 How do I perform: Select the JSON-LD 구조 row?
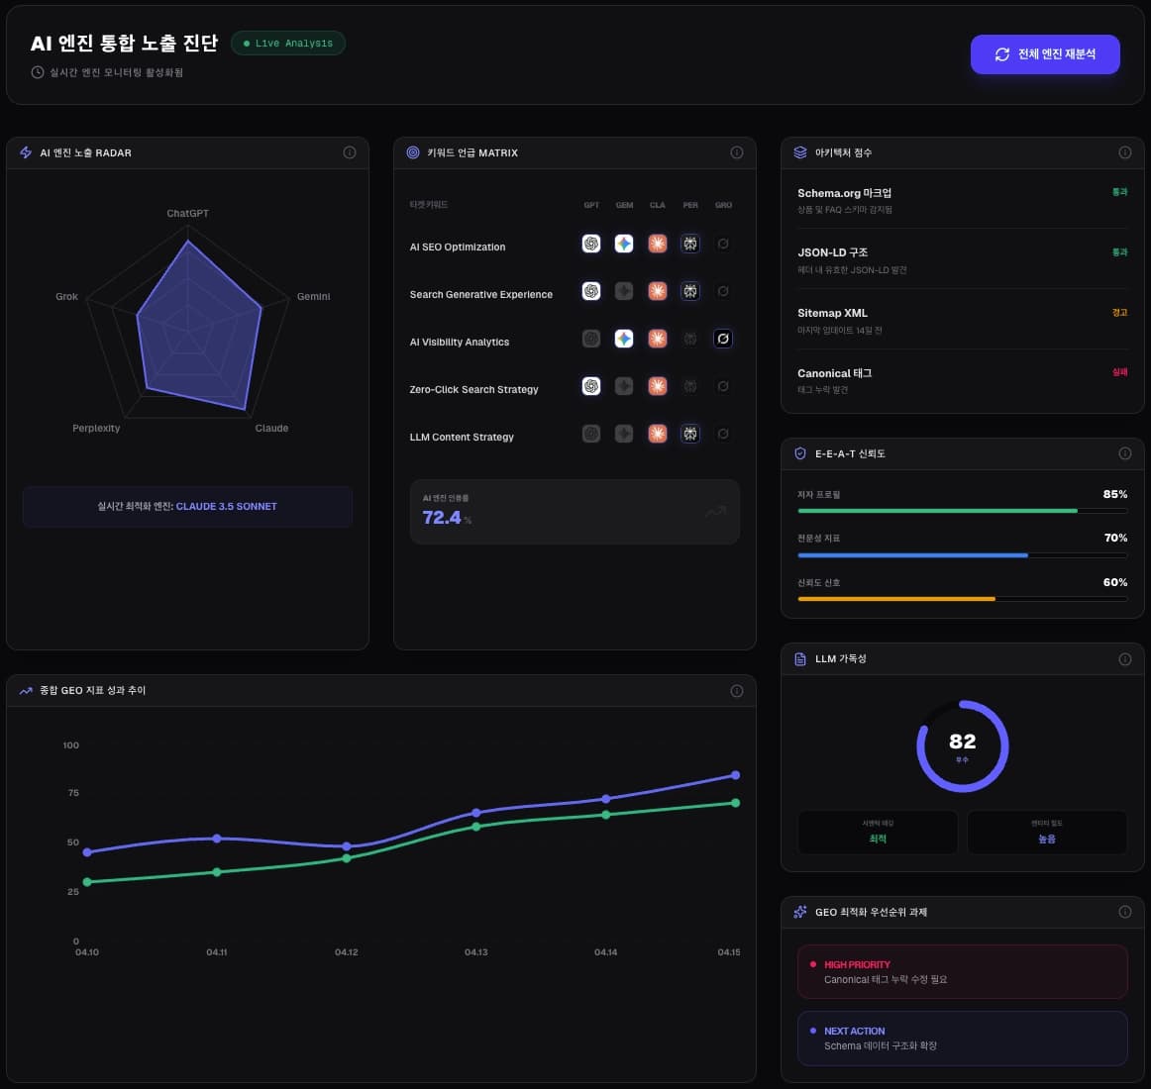pyautogui.click(x=963, y=260)
